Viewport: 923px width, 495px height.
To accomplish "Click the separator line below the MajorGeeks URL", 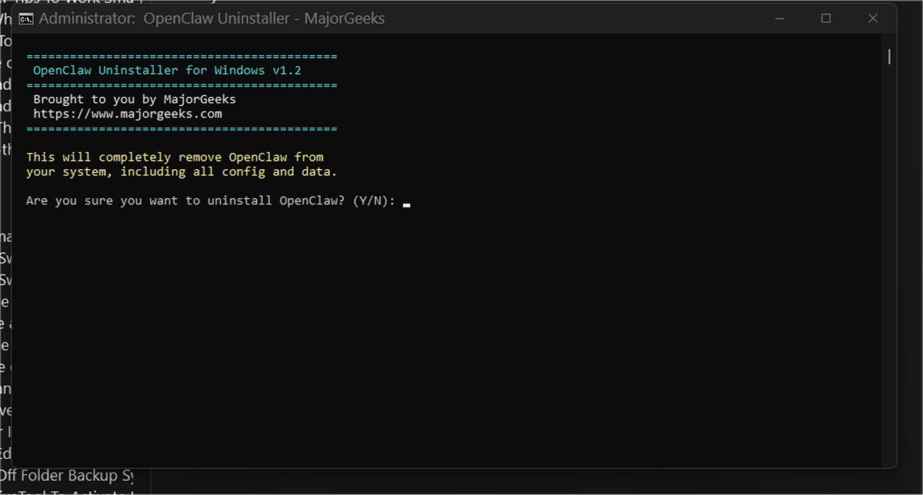I will [x=182, y=128].
